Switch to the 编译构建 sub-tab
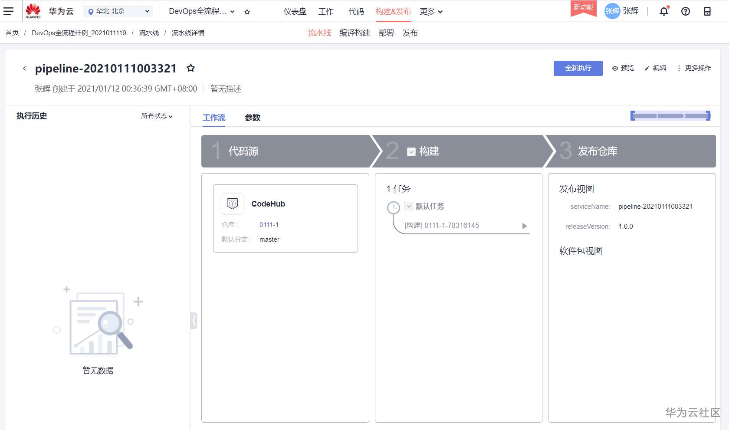Image resolution: width=729 pixels, height=430 pixels. click(355, 33)
